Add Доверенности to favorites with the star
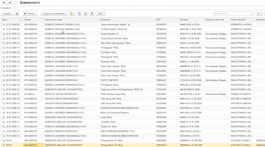The image size is (265, 147). click(16, 2)
